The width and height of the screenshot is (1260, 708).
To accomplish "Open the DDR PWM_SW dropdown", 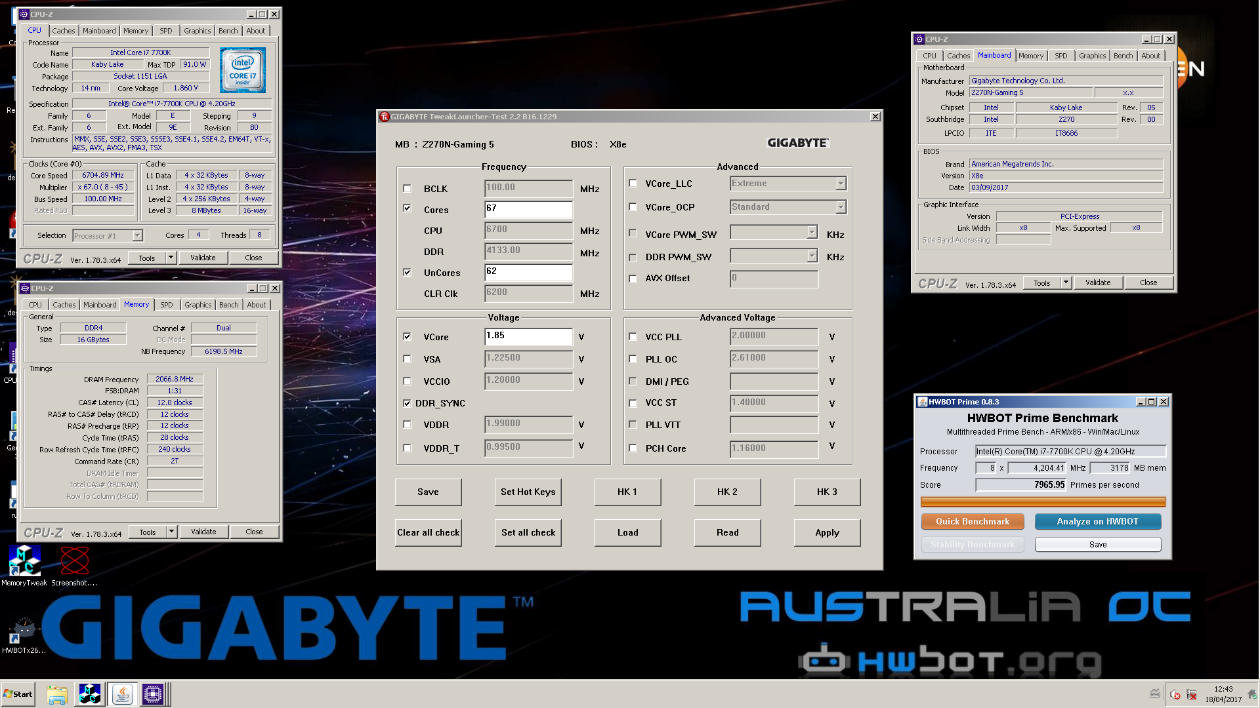I will [812, 256].
